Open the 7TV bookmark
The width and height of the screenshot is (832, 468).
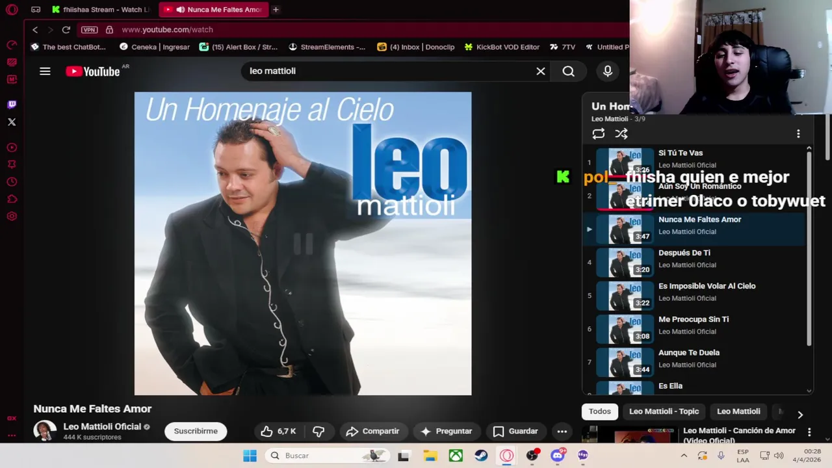562,47
